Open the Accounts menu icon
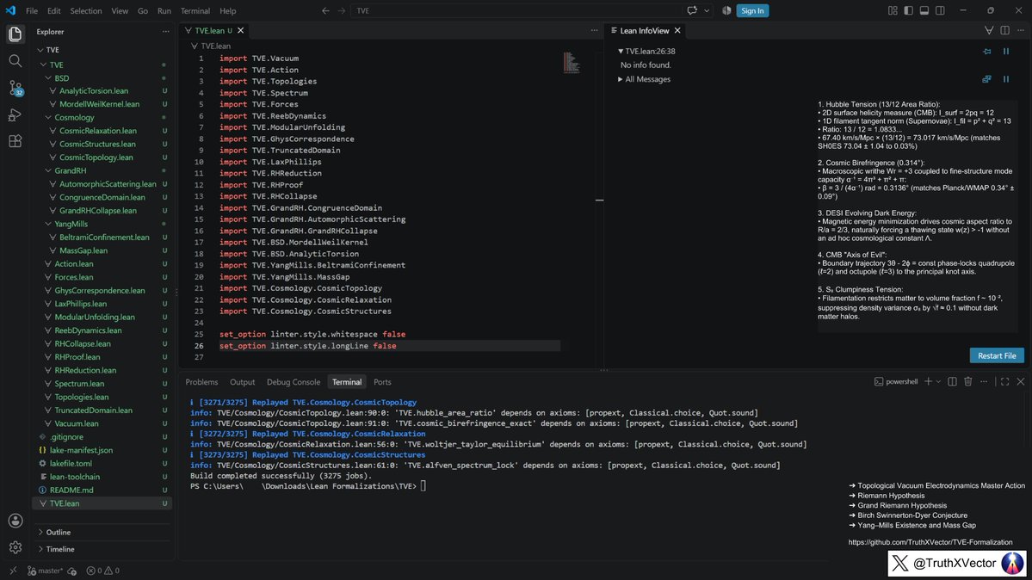This screenshot has height=580, width=1032. tap(15, 521)
